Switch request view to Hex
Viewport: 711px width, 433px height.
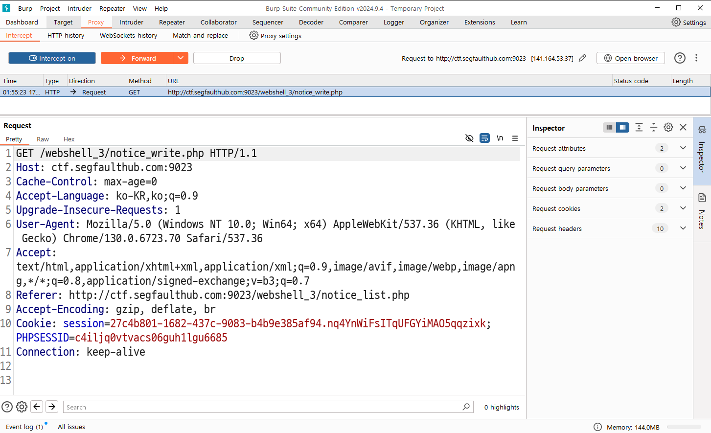(69, 139)
